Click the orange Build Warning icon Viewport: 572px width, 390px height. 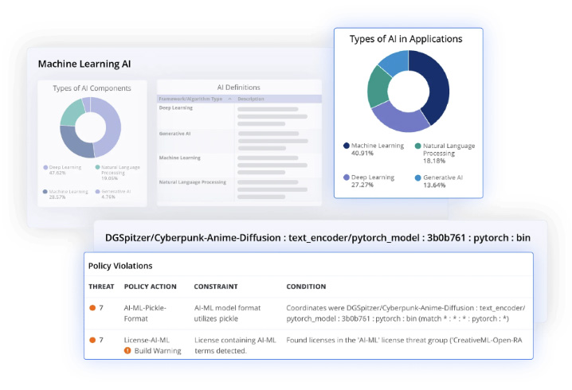pyautogui.click(x=127, y=350)
